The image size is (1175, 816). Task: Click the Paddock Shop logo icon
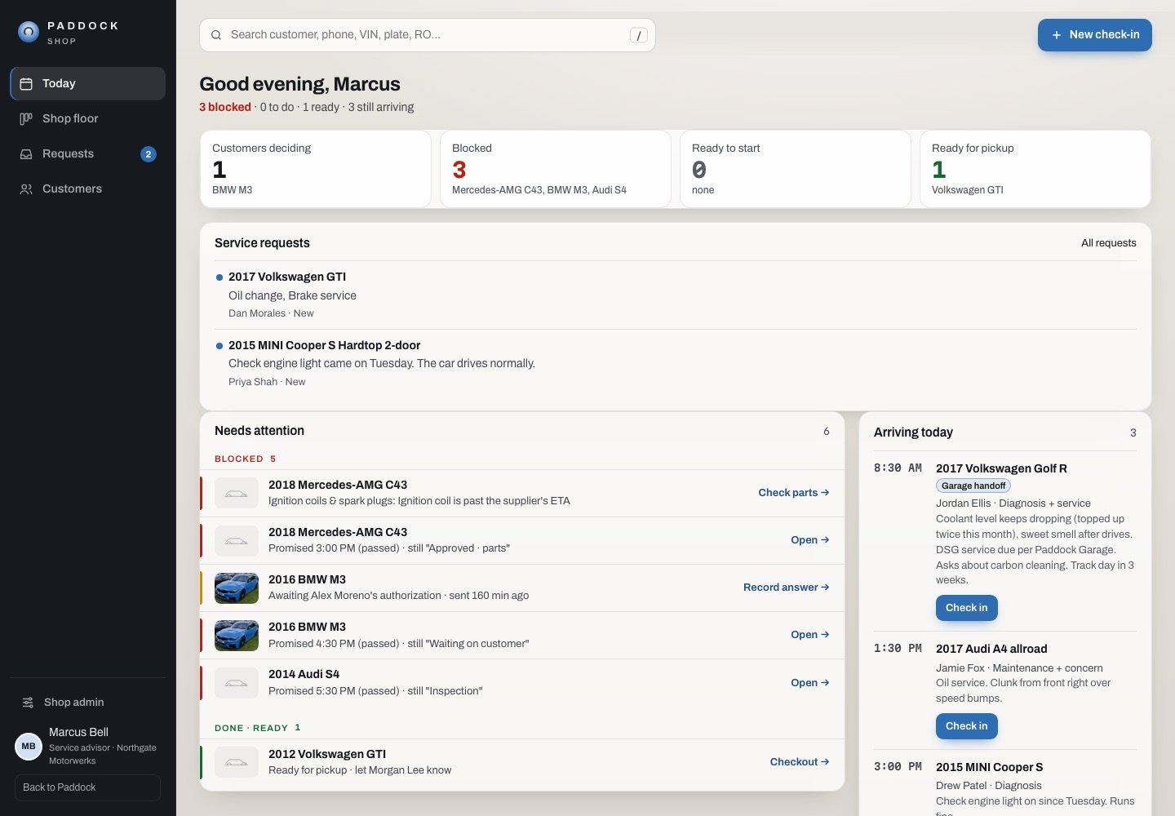pos(29,32)
